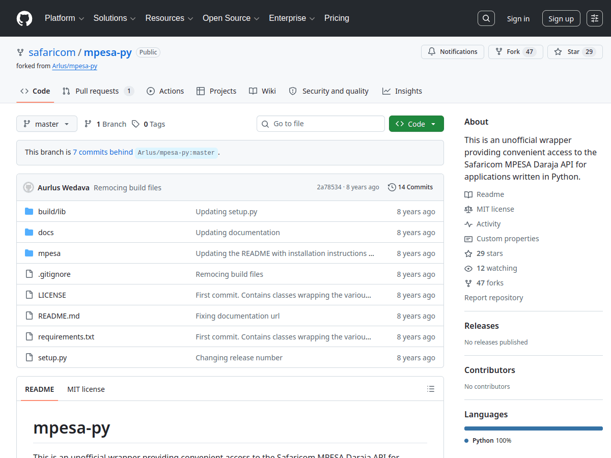Open the Arlus/mpesa-py forked-from link

coord(75,66)
